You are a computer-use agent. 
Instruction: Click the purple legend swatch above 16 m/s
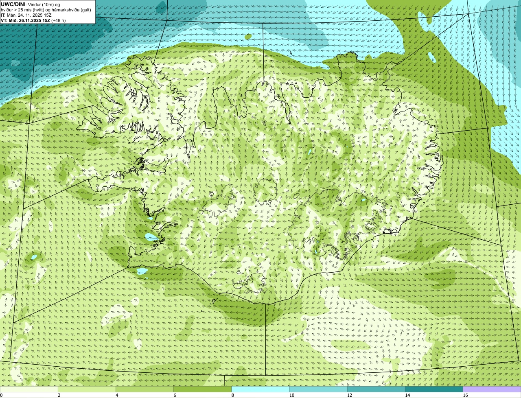(492, 389)
